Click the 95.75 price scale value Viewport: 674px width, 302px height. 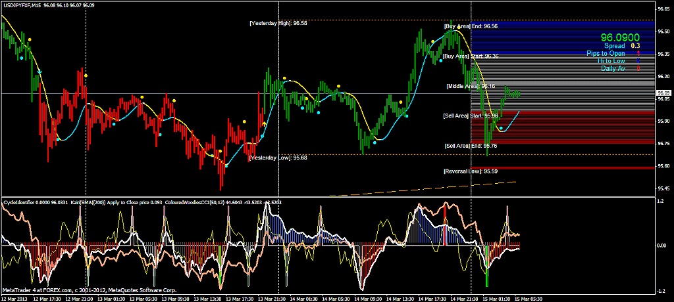point(663,144)
